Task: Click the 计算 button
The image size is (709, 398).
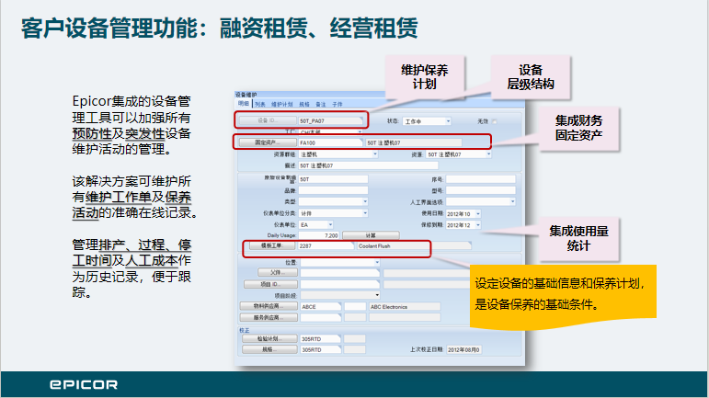Action: [x=371, y=235]
